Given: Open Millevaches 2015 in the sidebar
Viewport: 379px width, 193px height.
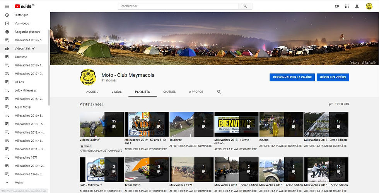Looking at the screenshot, I should pos(24,99).
